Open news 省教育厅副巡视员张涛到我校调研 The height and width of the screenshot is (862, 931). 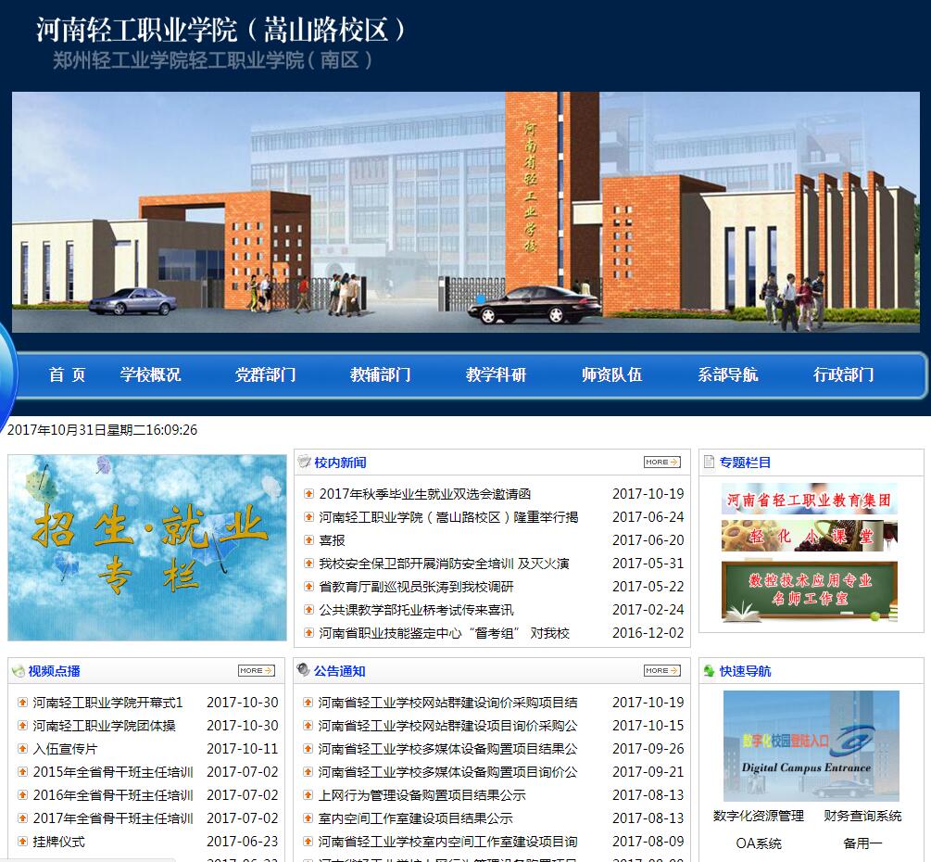coord(416,587)
